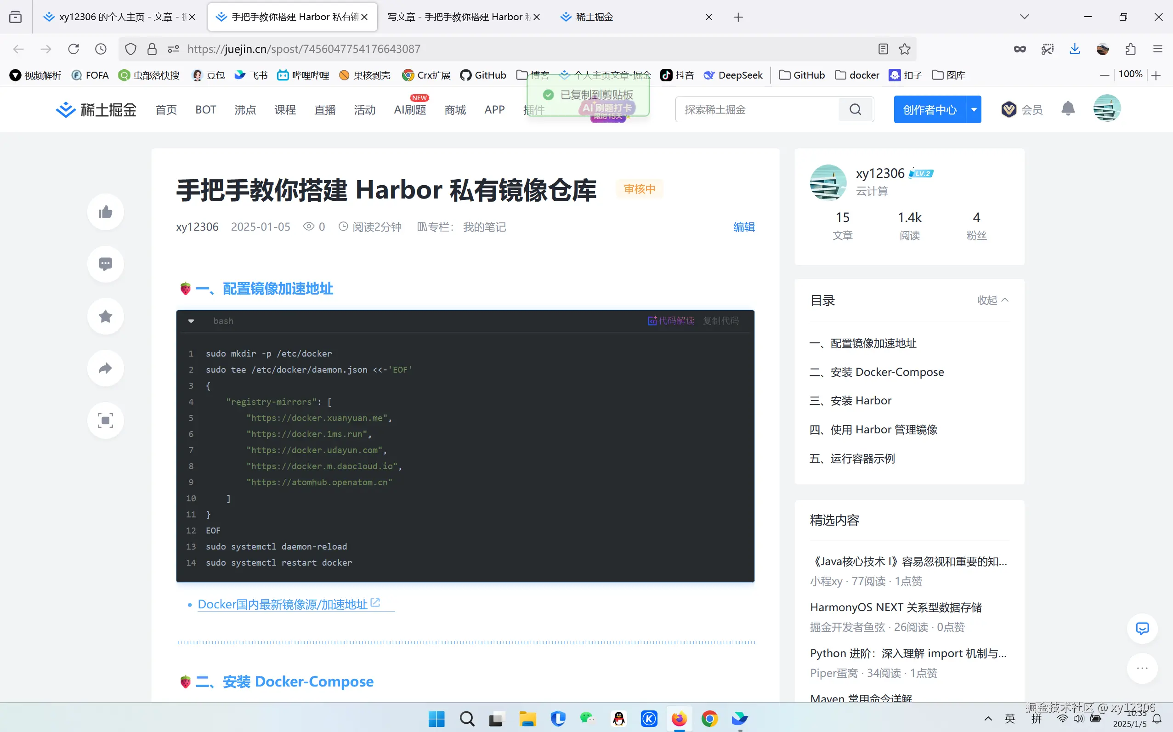
Task: Click the 编辑 link on the article
Action: pyautogui.click(x=743, y=227)
